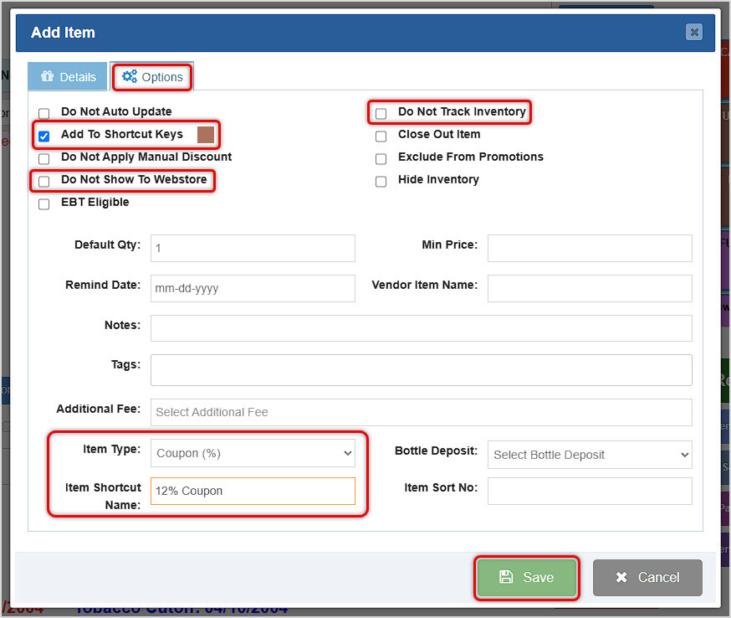
Task: Enable Exclude From Promotions
Action: [381, 158]
